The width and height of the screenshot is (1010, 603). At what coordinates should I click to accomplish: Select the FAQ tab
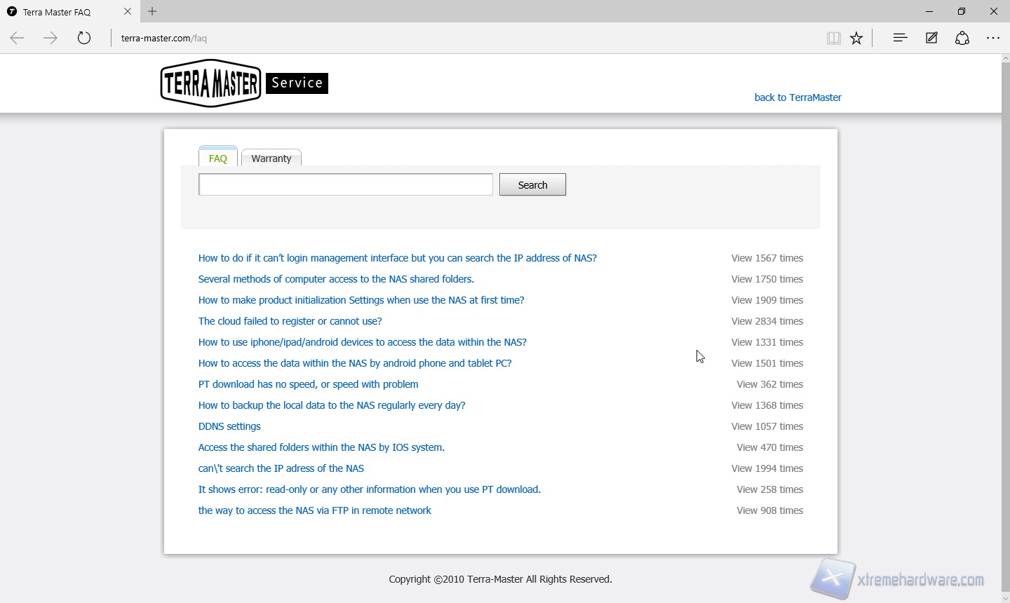[218, 158]
